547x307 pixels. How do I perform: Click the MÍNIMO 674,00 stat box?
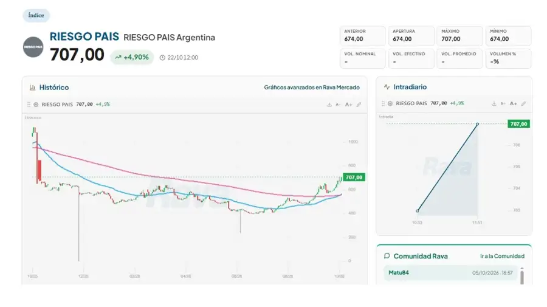508,36
